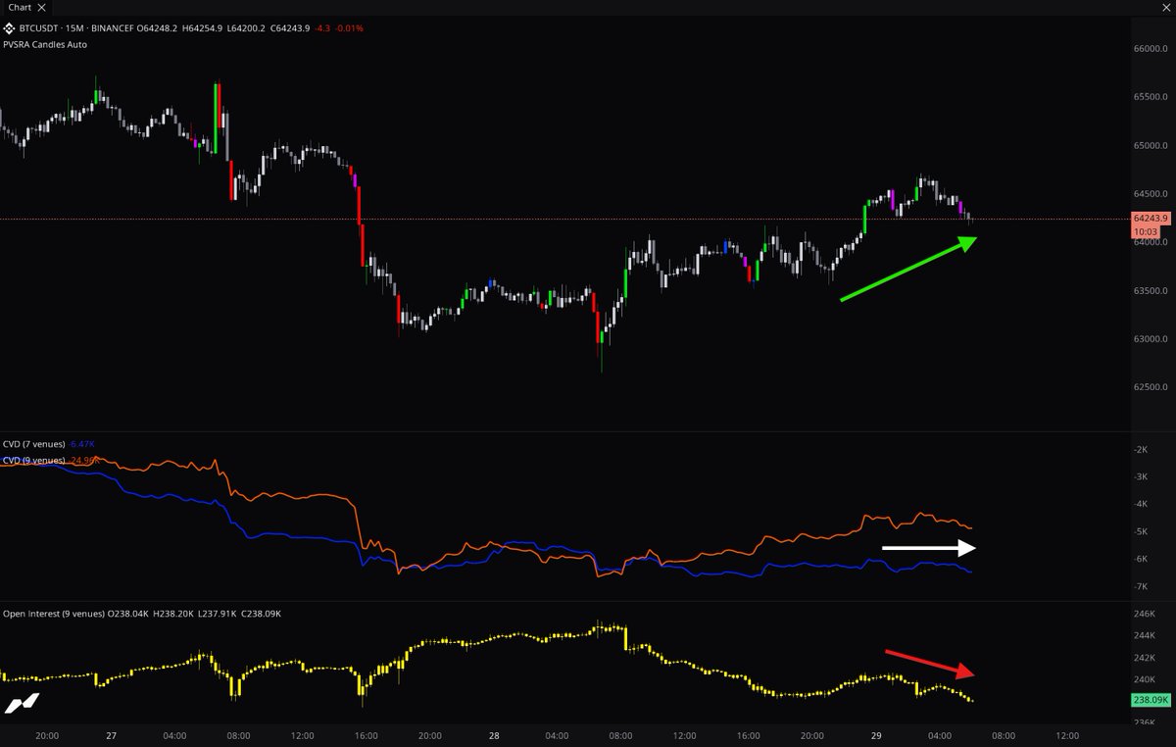Click the current price tag 64243.9
Image resolution: width=1176 pixels, height=747 pixels.
[x=1151, y=218]
